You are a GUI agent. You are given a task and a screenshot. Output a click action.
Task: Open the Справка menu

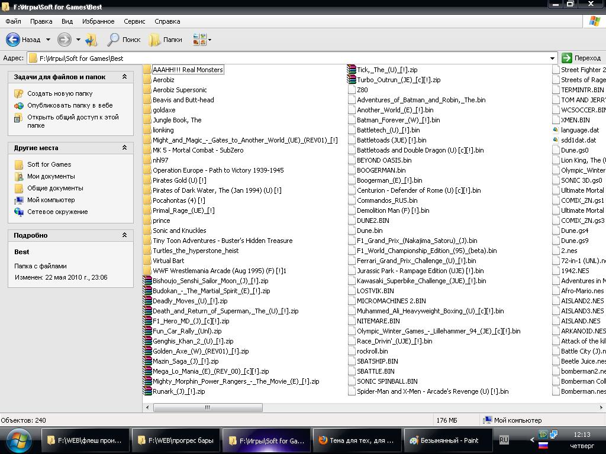click(x=167, y=21)
